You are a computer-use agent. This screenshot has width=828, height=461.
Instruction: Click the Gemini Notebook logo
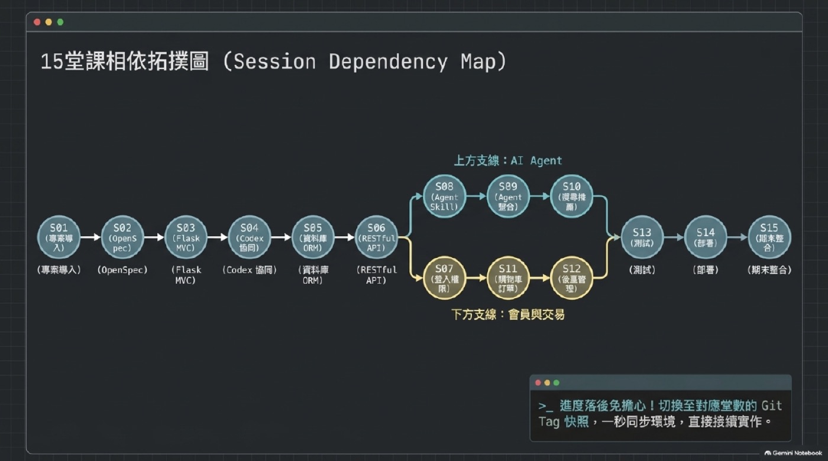tap(793, 453)
